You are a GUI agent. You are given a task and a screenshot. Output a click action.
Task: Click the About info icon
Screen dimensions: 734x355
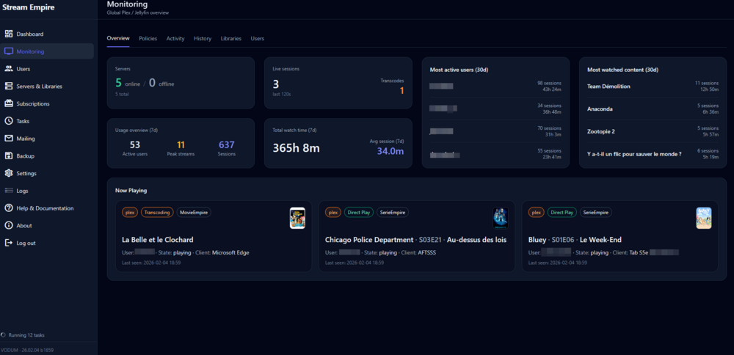pyautogui.click(x=8, y=225)
